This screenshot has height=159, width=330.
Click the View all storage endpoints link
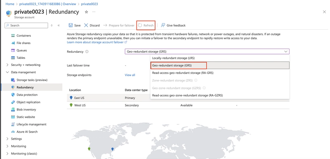[130, 75]
